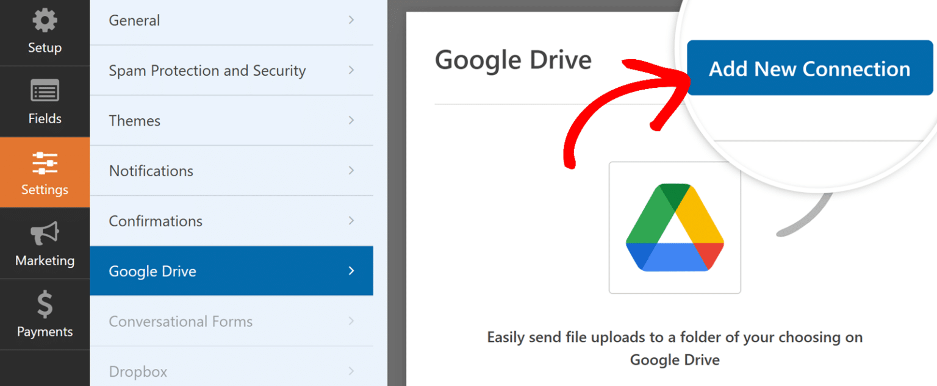937x386 pixels.
Task: Select the highlighted Google Drive row
Action: [232, 271]
